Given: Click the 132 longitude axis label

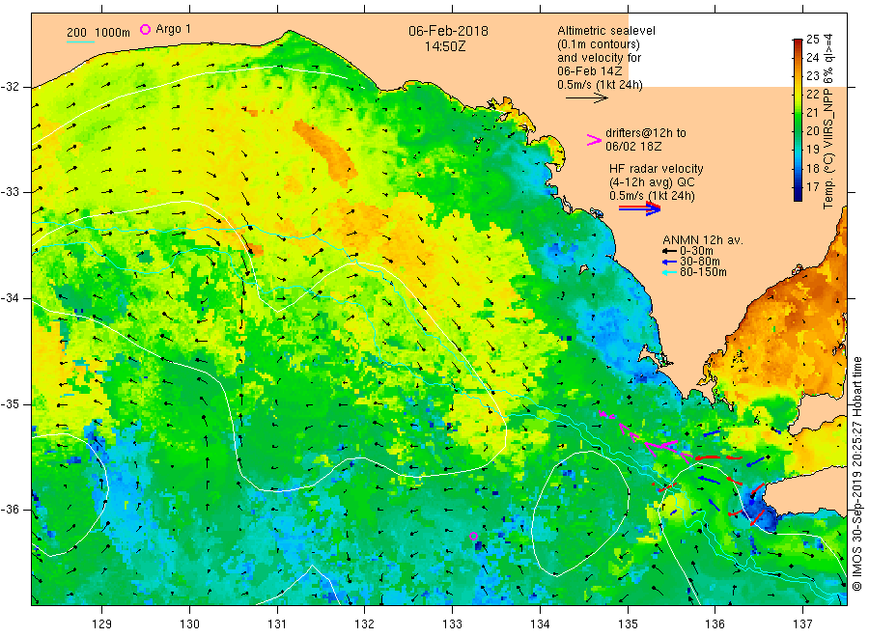Looking at the screenshot, I should point(365,624).
